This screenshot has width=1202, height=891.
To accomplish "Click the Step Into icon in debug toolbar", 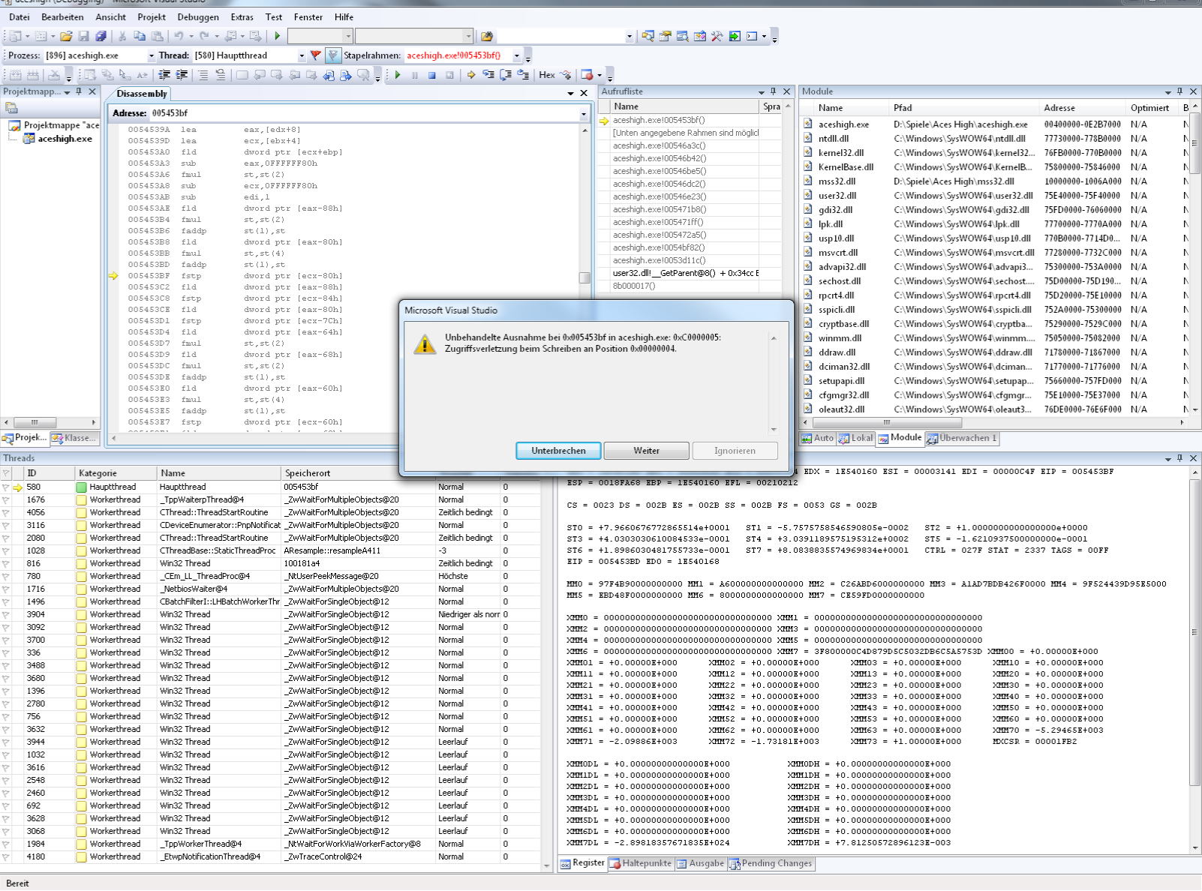I will pyautogui.click(x=488, y=75).
